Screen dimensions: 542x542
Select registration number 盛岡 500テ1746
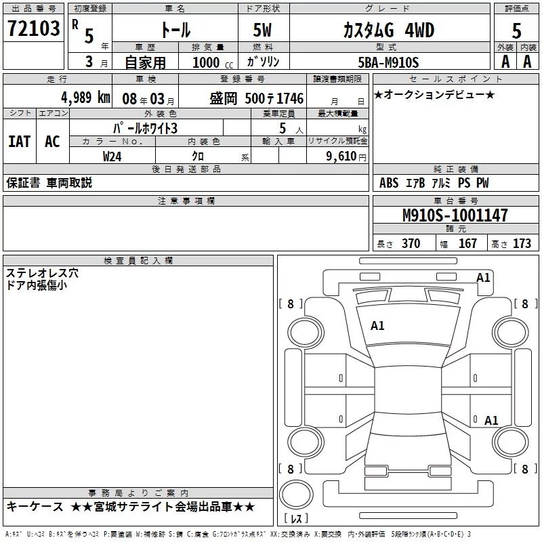(x=257, y=99)
